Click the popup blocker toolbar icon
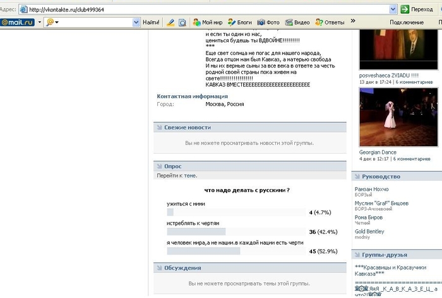Viewport: 442px width, 298px height. coord(182,22)
